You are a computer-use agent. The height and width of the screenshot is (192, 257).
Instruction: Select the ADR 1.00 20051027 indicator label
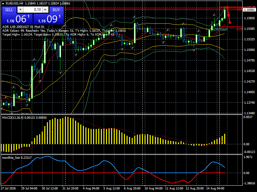pyautogui.click(x=23, y=27)
